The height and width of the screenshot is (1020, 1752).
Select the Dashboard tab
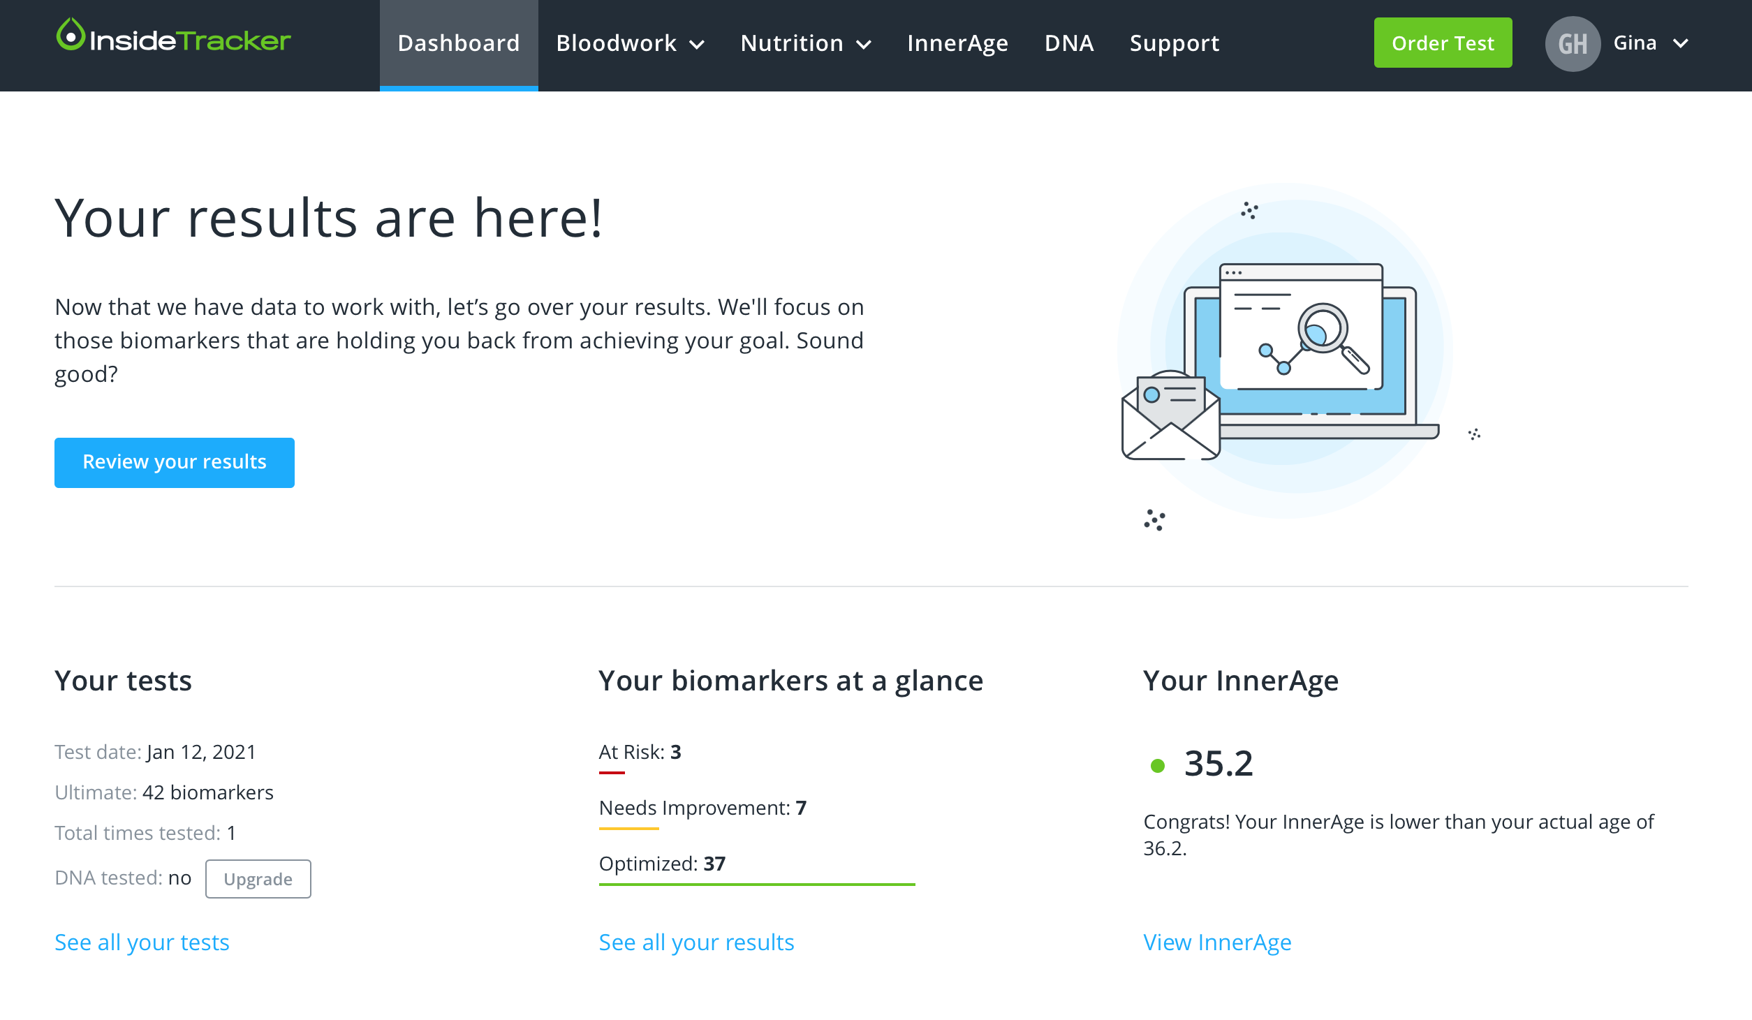(x=459, y=43)
